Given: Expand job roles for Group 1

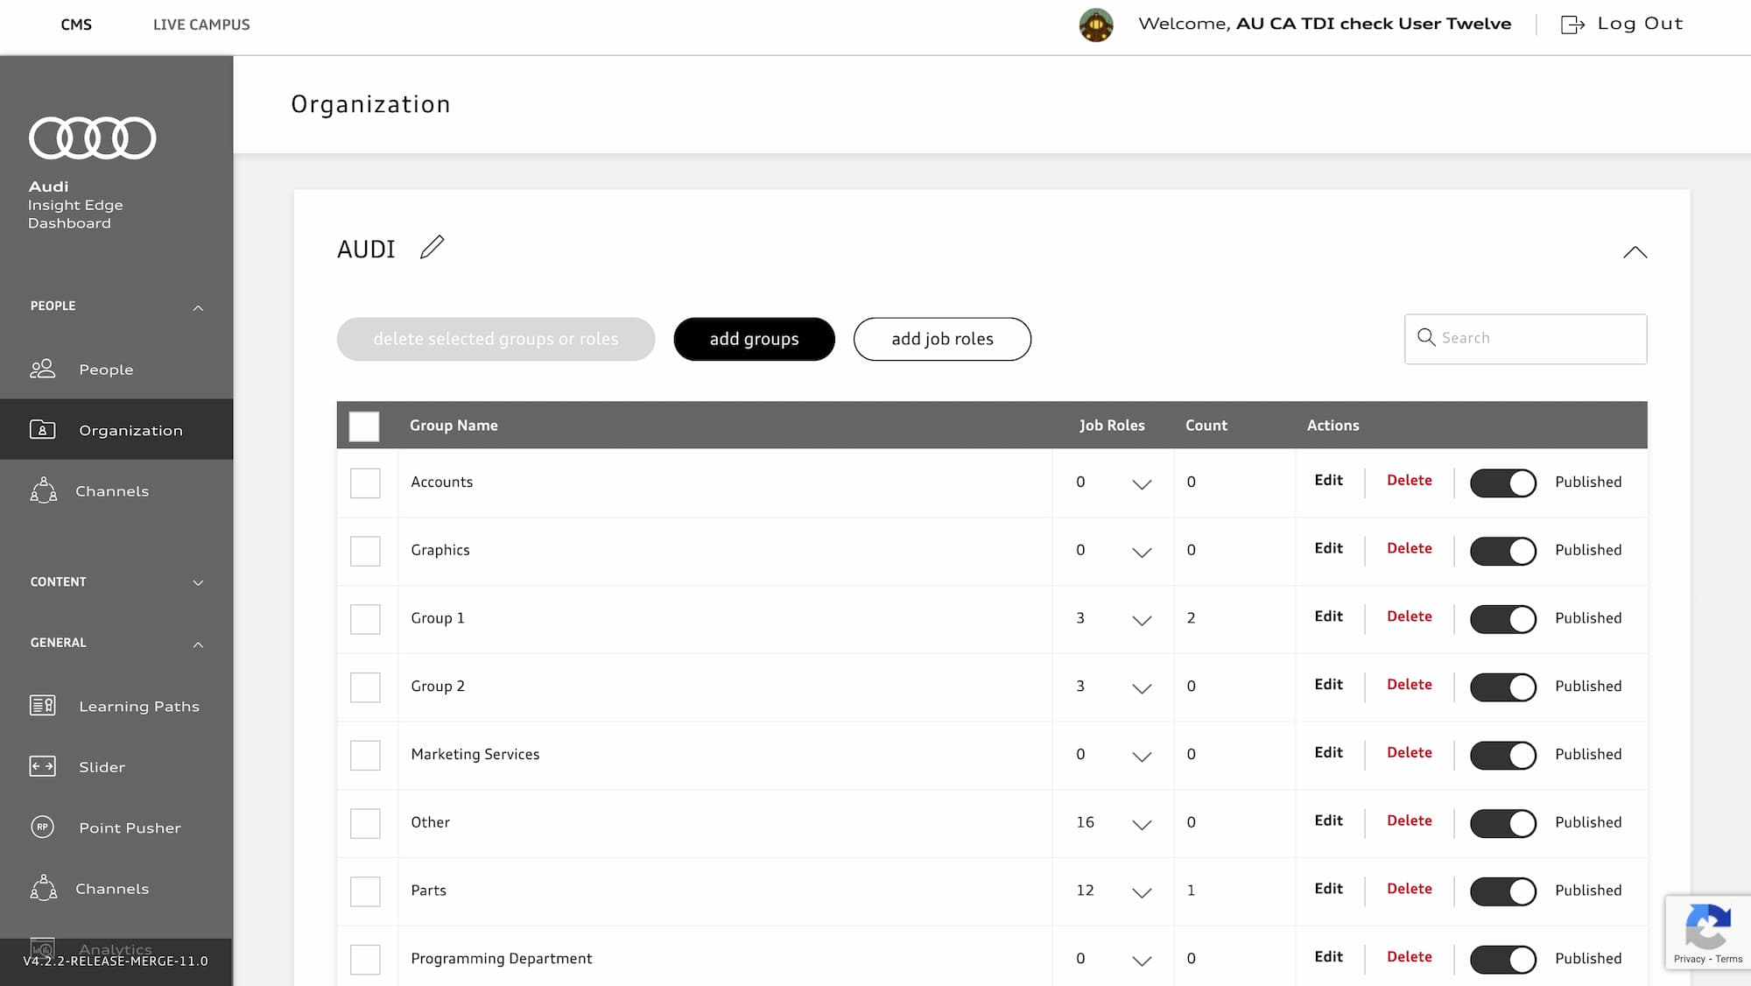Looking at the screenshot, I should [x=1141, y=620].
